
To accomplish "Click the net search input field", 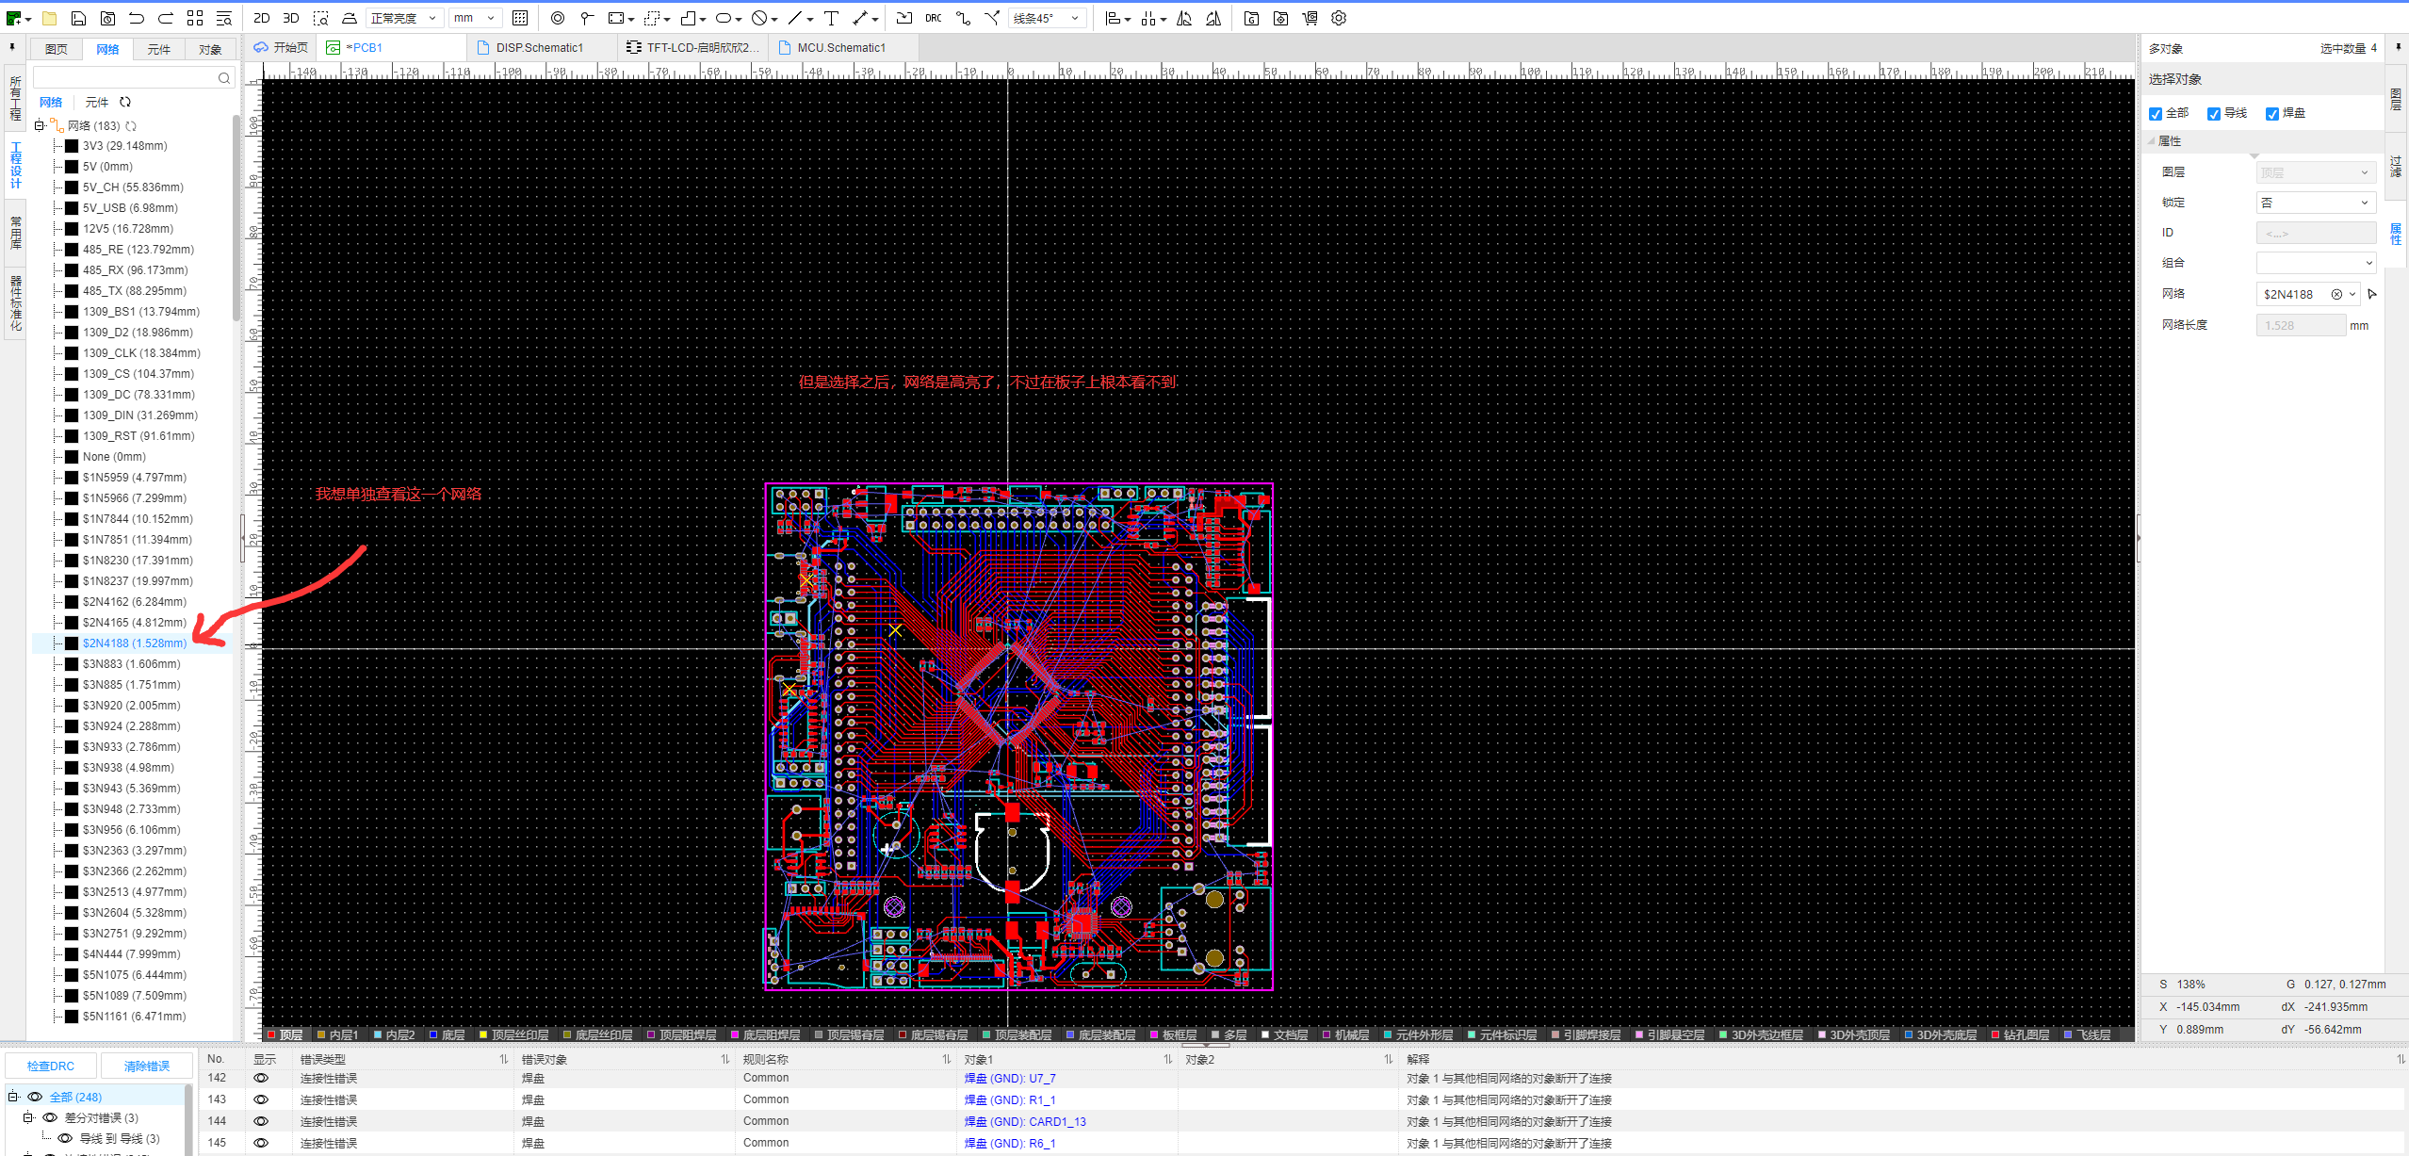I will point(126,77).
